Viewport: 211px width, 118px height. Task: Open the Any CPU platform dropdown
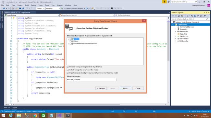pyautogui.click(x=53, y=8)
